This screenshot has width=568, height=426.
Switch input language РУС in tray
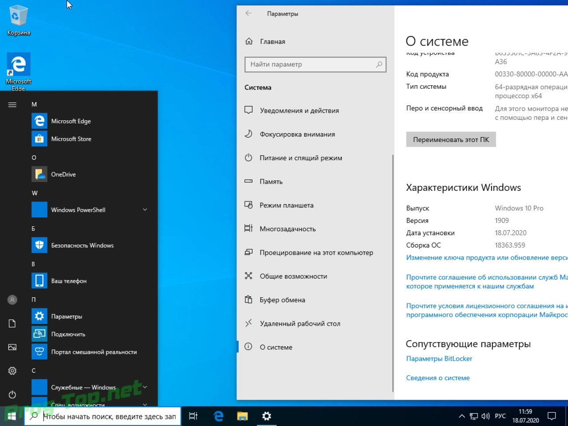(500, 416)
